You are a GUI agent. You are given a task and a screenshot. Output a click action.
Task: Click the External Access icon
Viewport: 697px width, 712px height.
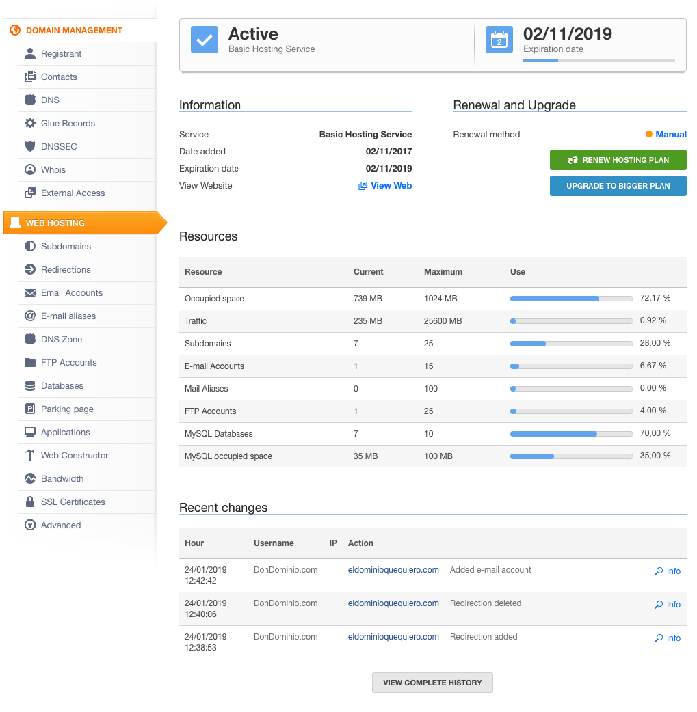(x=30, y=193)
